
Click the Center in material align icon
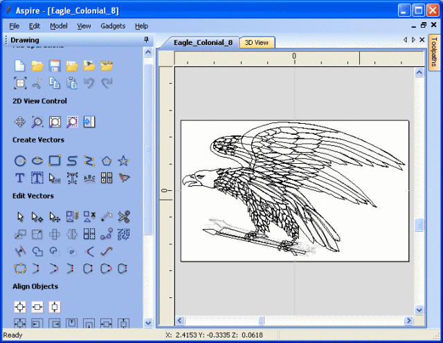pyautogui.click(x=20, y=307)
